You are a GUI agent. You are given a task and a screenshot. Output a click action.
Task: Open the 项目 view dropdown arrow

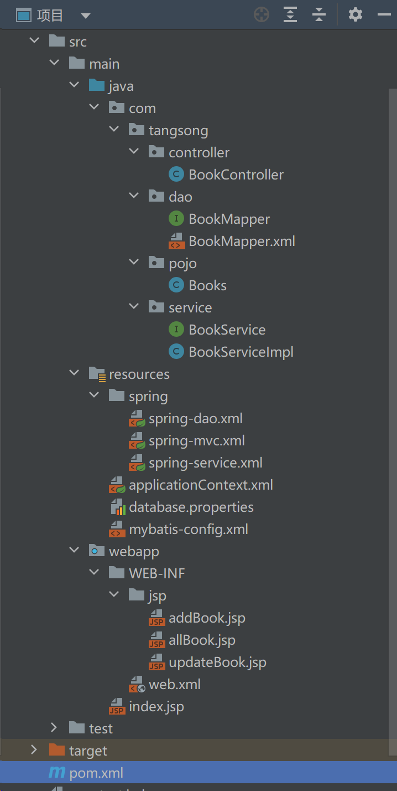click(85, 16)
